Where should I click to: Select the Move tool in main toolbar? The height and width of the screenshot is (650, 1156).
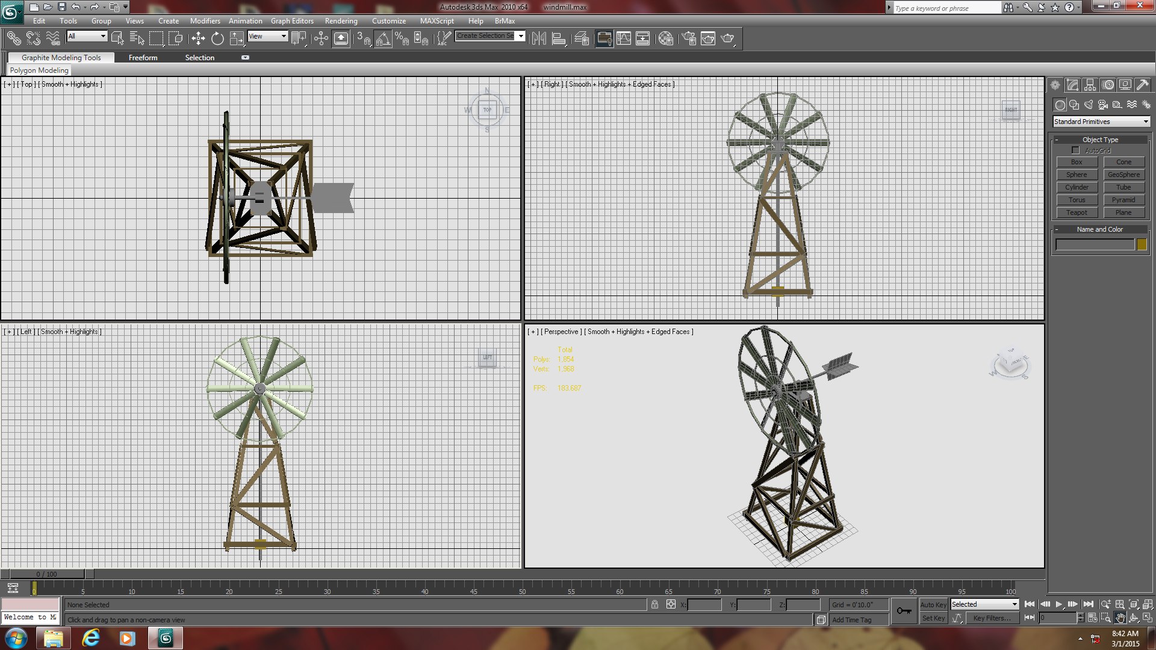point(198,39)
